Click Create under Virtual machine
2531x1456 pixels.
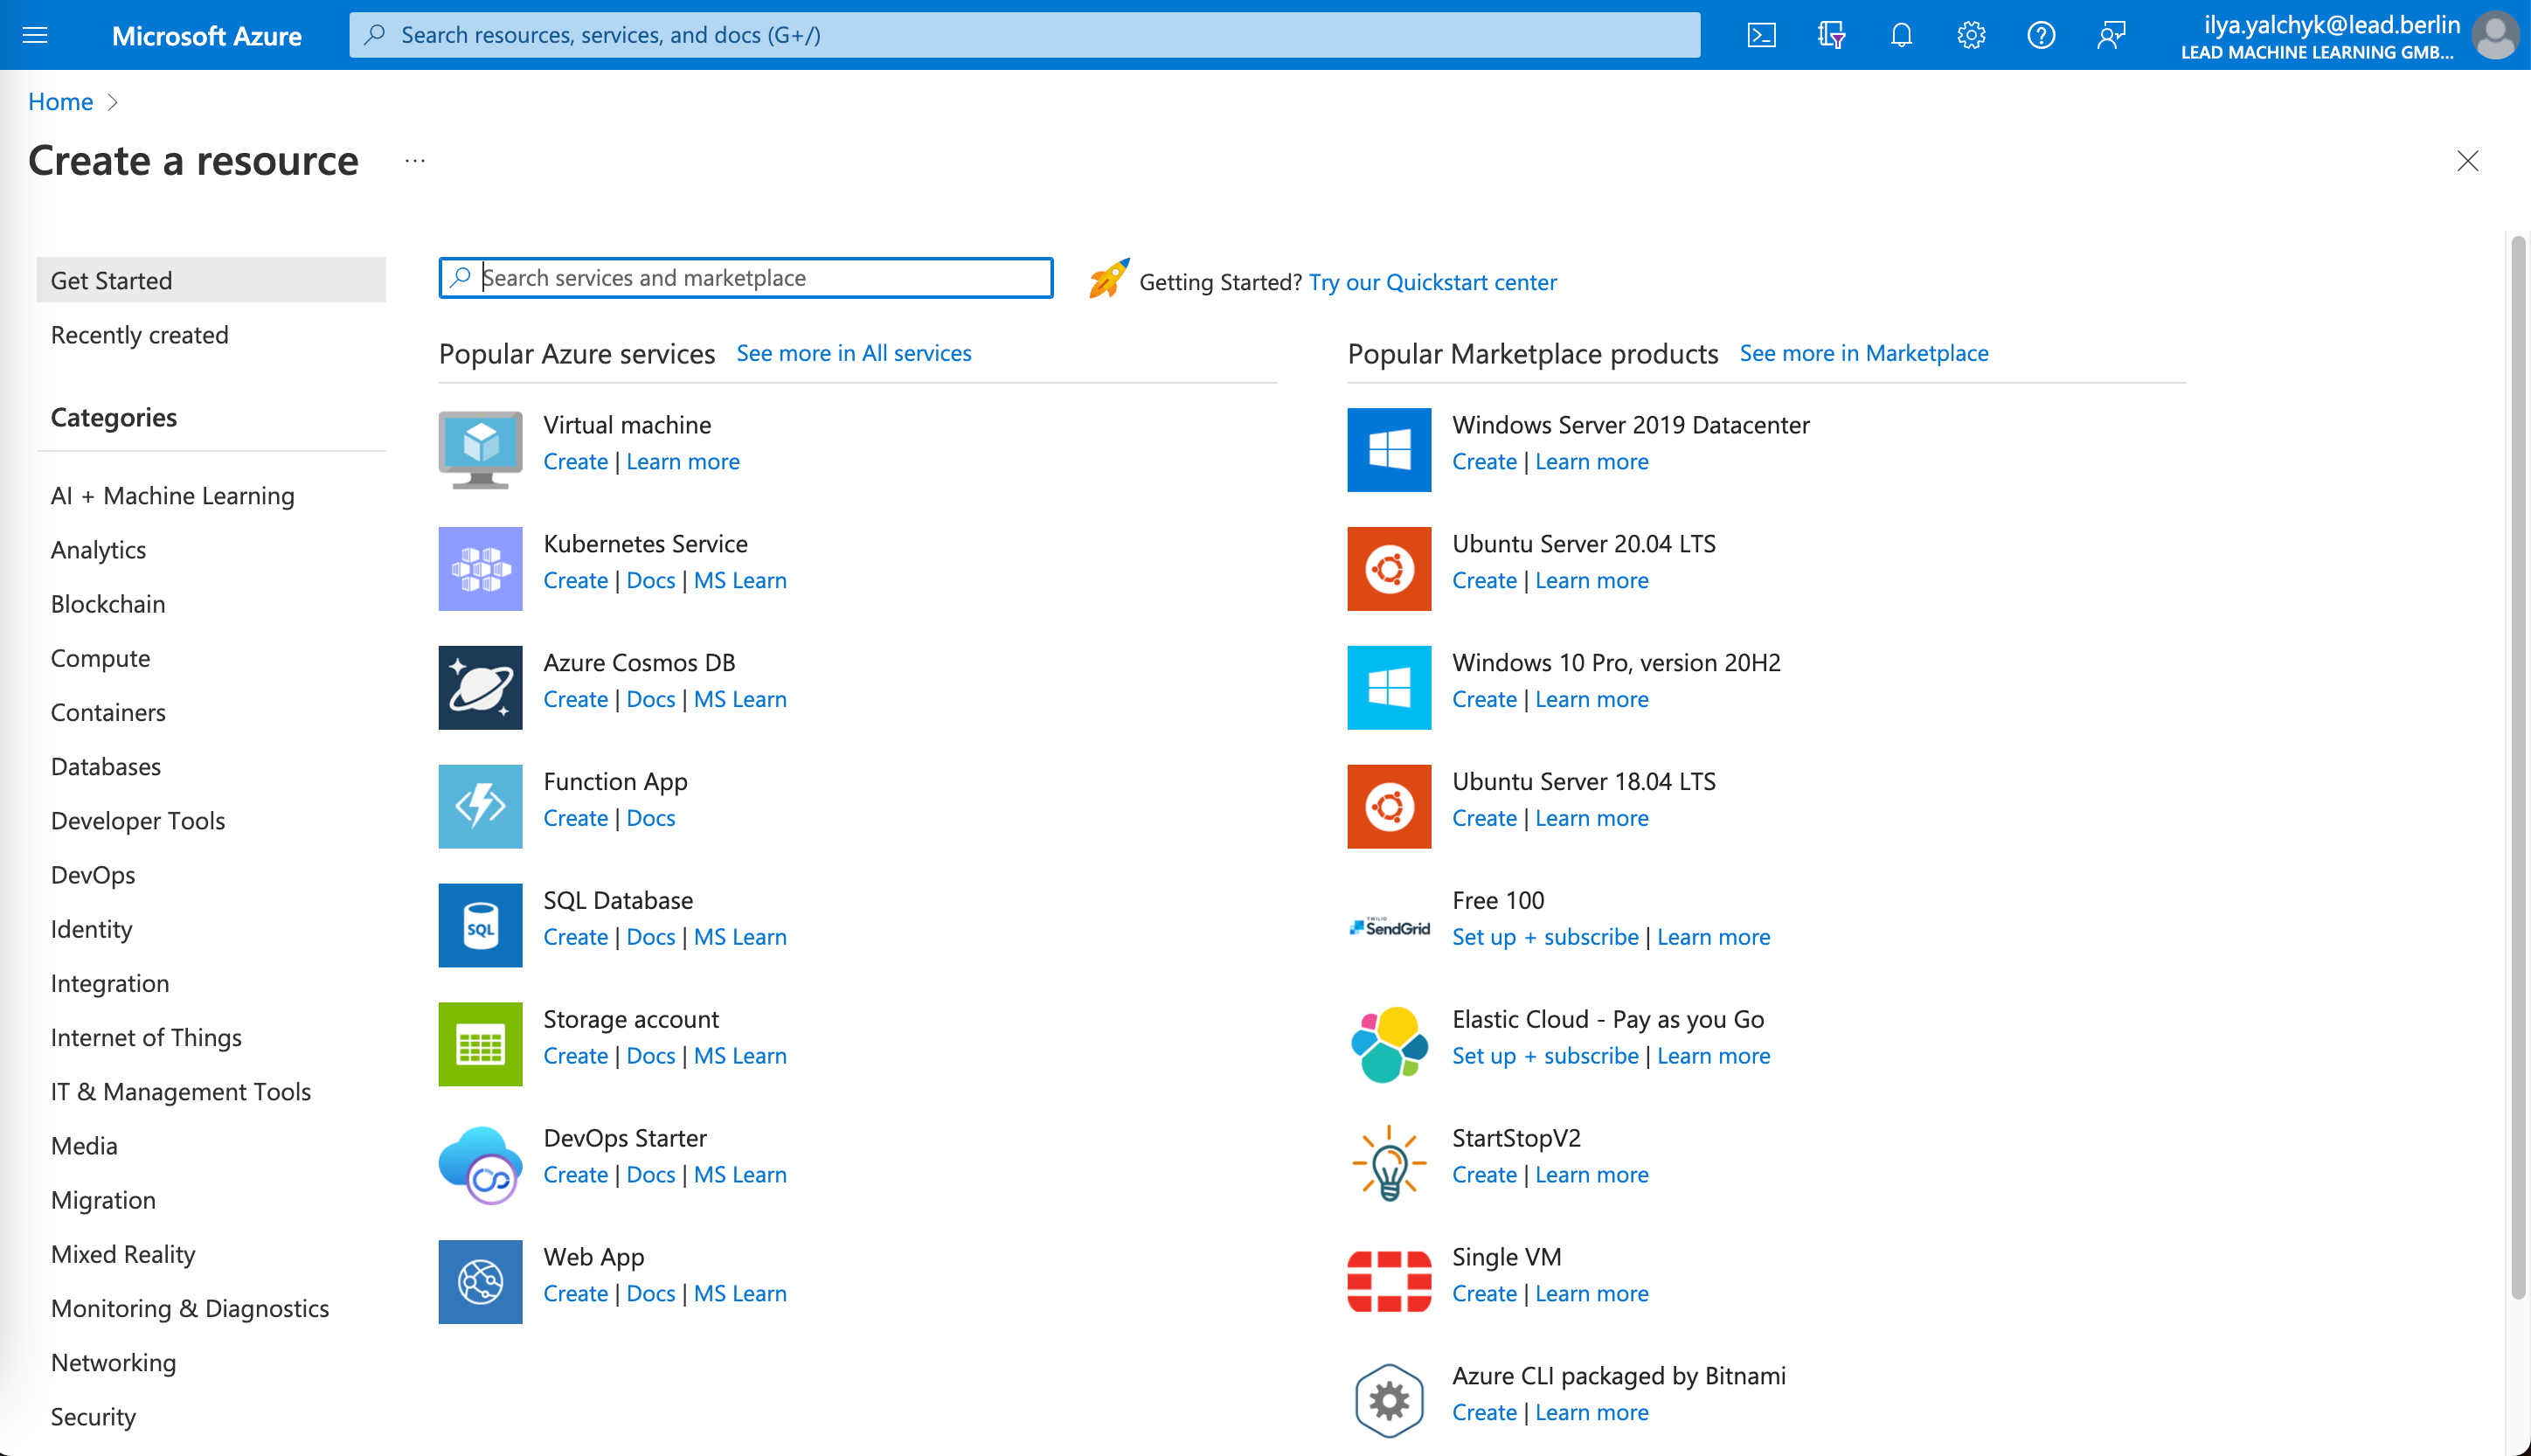pyautogui.click(x=575, y=461)
